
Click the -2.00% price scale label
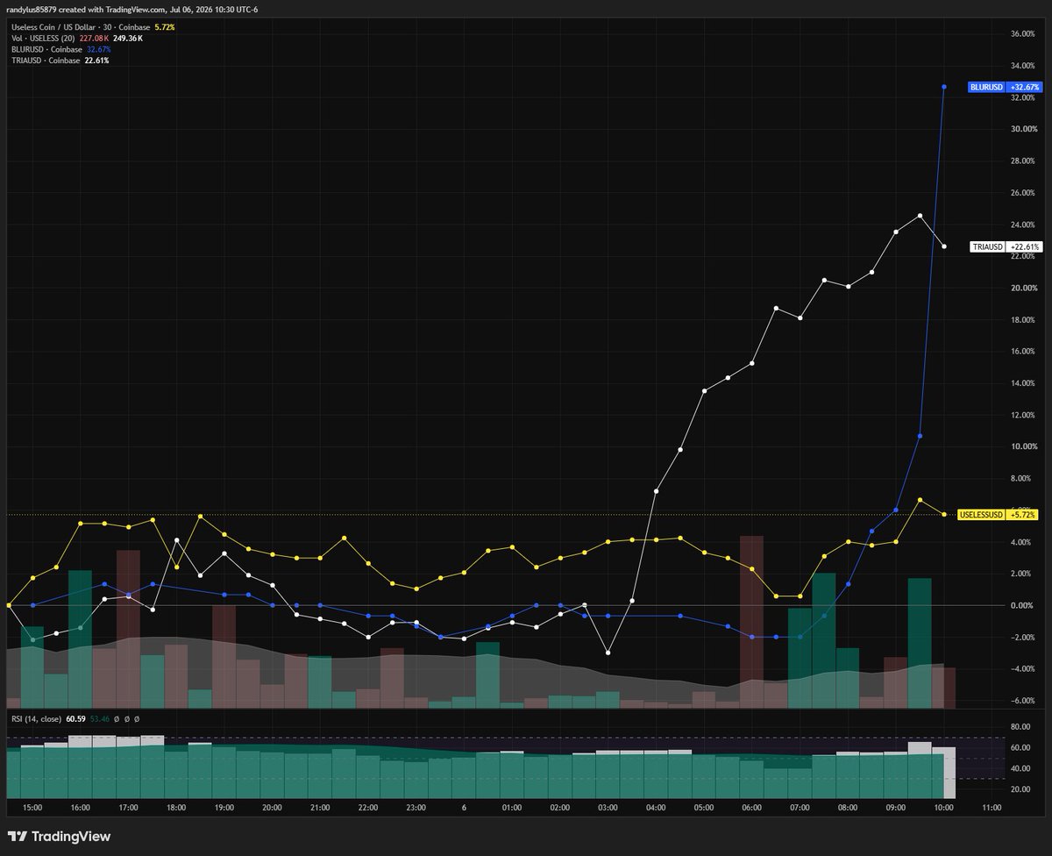(1023, 637)
